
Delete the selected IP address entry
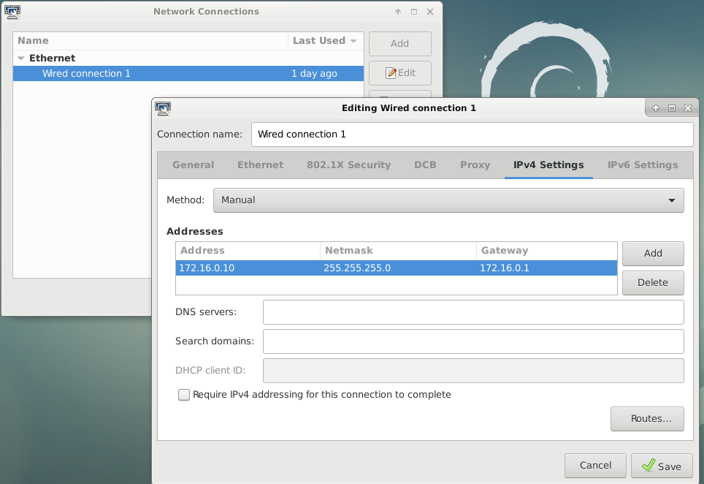[x=653, y=283]
